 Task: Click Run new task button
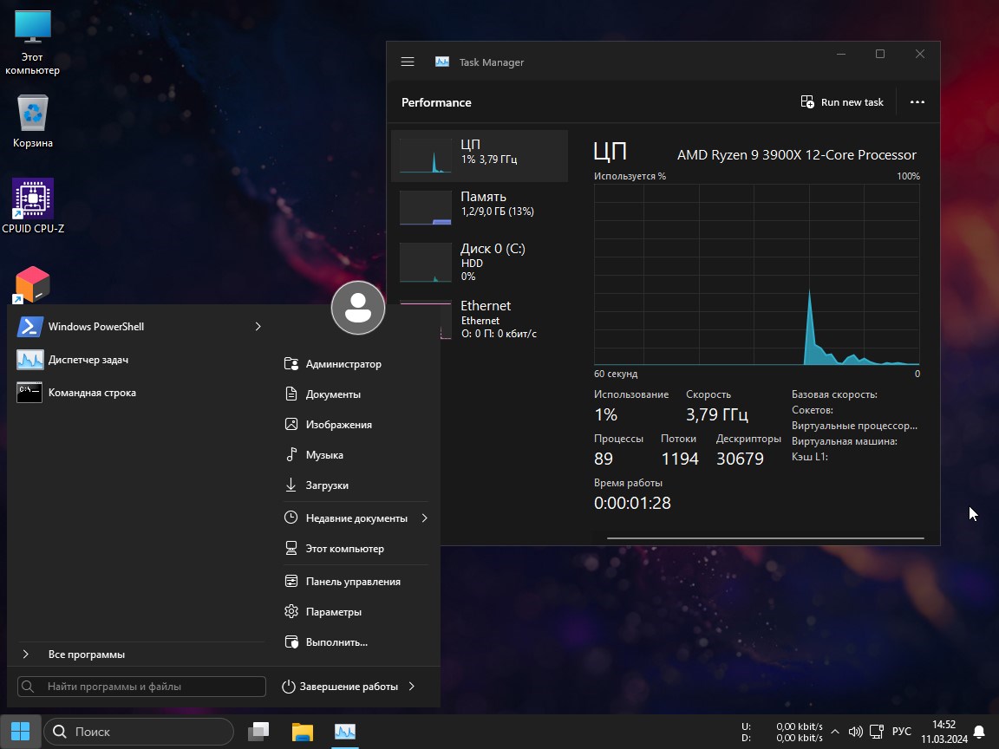pyautogui.click(x=842, y=102)
